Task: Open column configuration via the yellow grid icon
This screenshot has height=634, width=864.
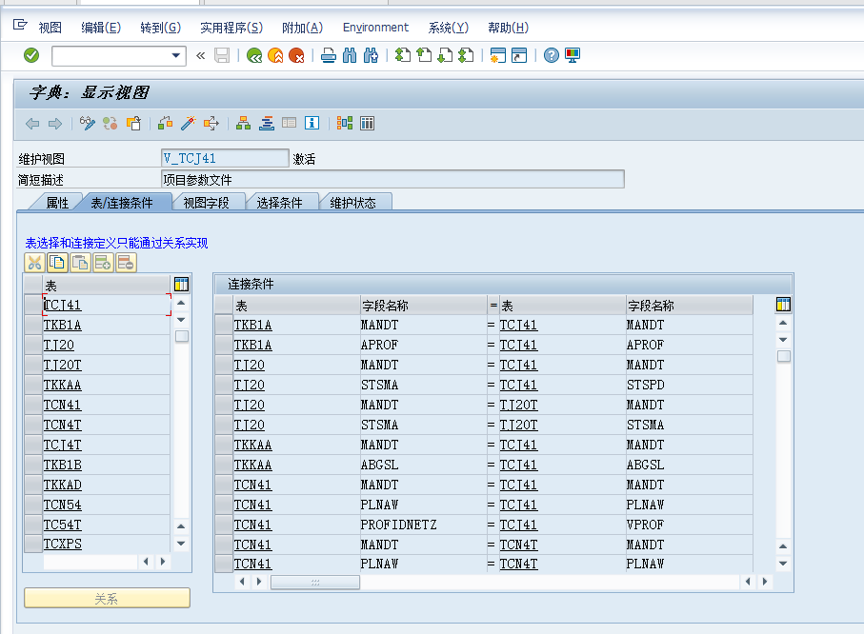Action: (180, 284)
